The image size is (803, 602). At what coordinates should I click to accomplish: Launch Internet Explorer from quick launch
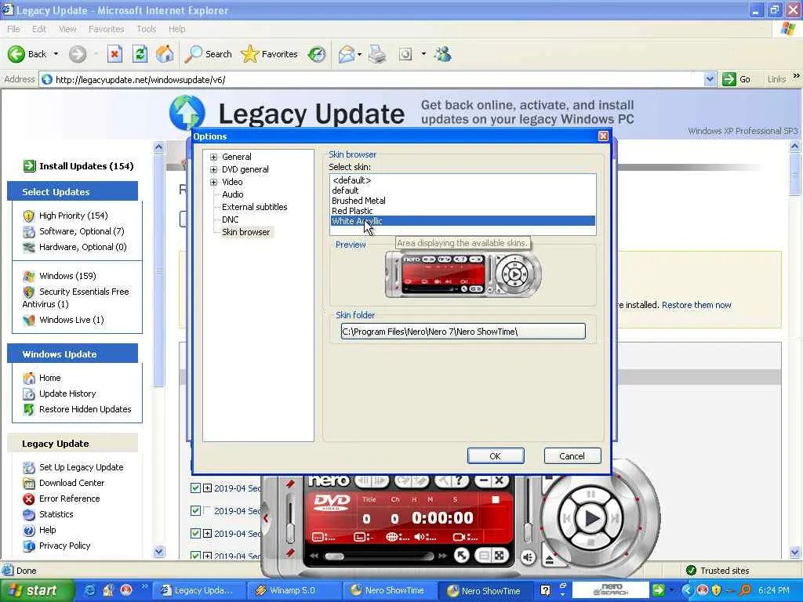[89, 590]
